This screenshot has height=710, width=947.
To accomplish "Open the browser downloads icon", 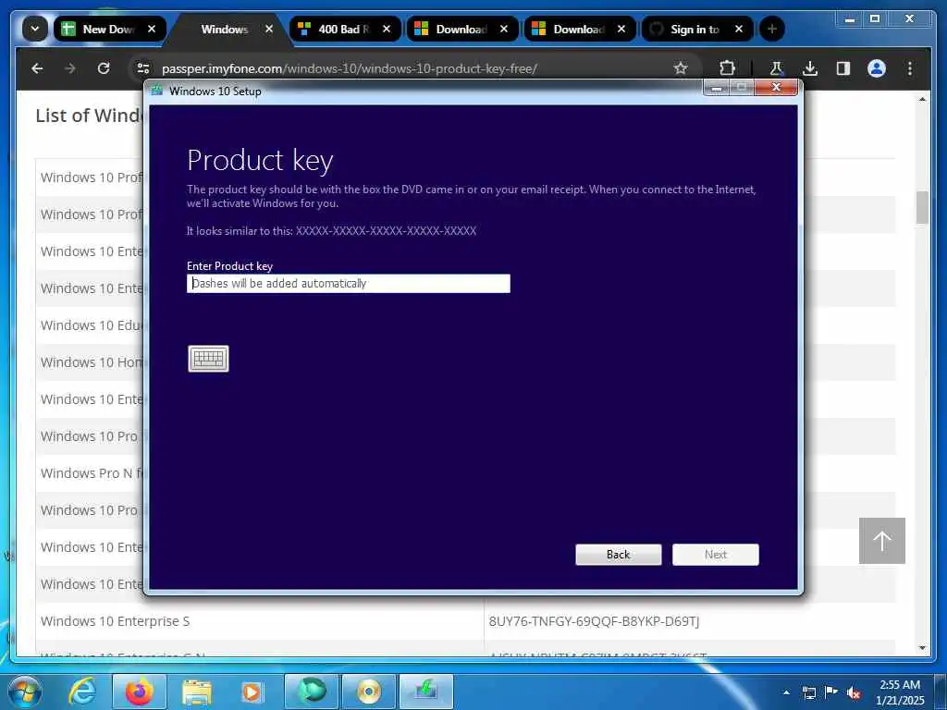I will [810, 68].
